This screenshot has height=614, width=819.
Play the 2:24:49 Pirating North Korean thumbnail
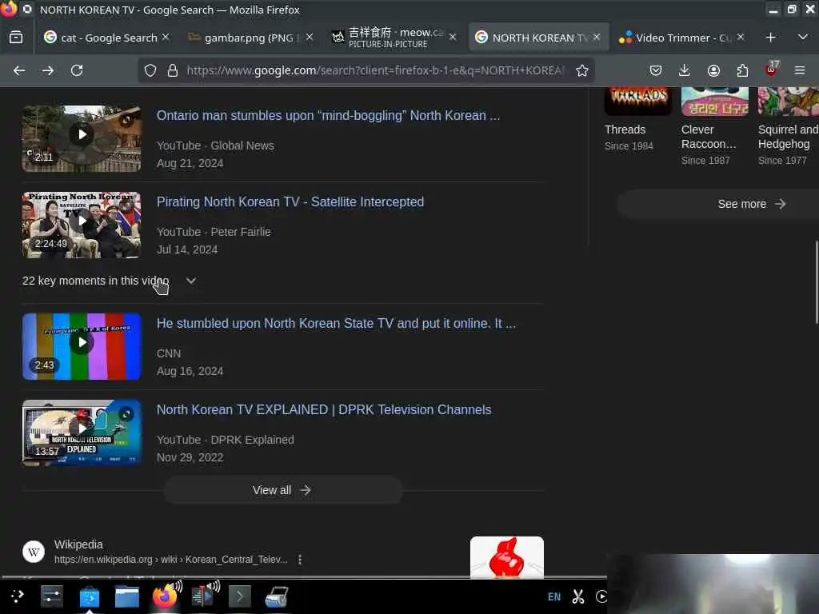82,225
